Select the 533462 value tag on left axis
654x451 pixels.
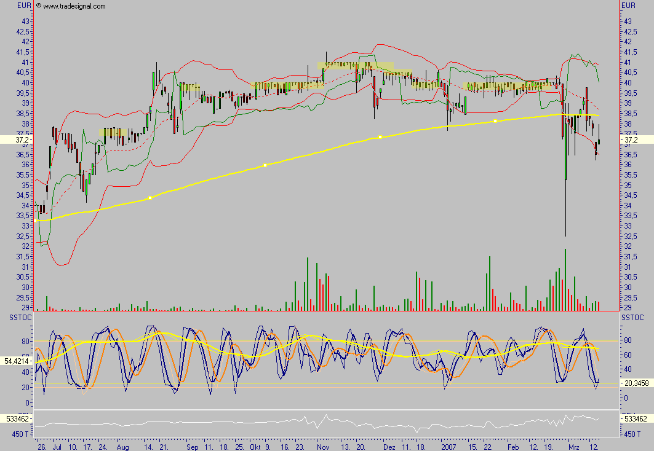click(16, 419)
